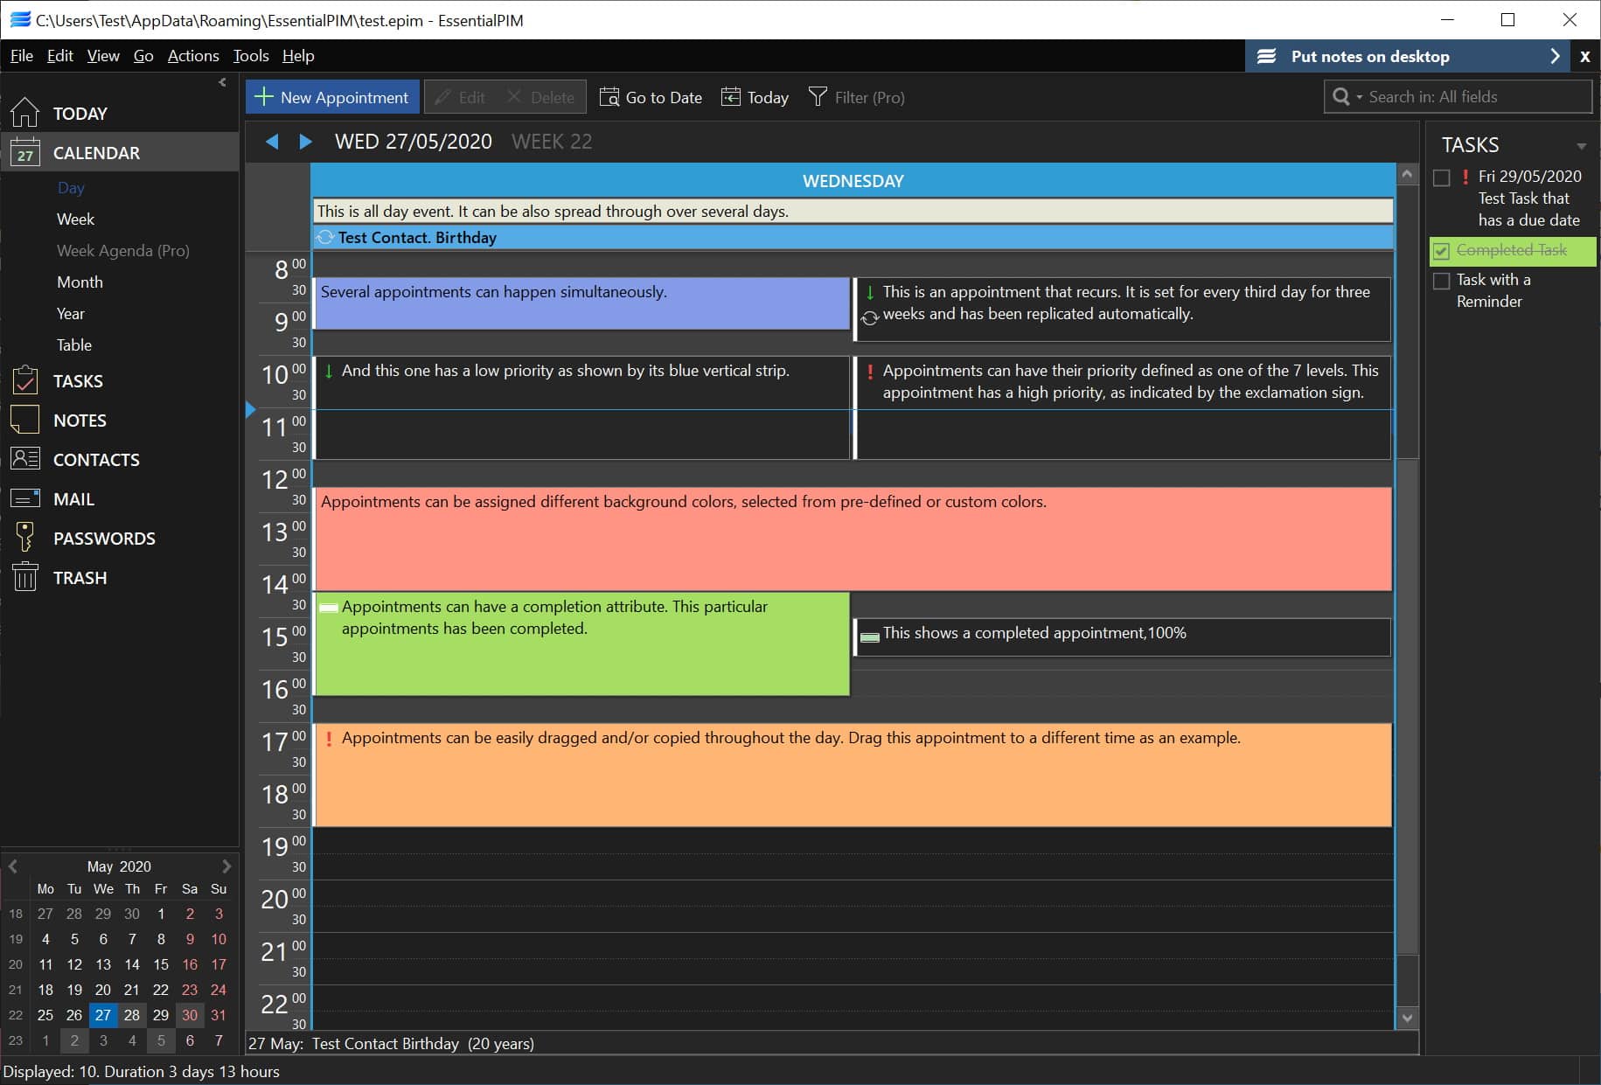Go to next day with right arrow
Image resolution: width=1601 pixels, height=1085 pixels.
click(305, 142)
